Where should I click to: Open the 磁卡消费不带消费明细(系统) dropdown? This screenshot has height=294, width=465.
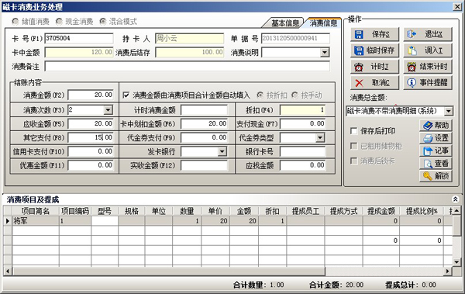[449, 111]
